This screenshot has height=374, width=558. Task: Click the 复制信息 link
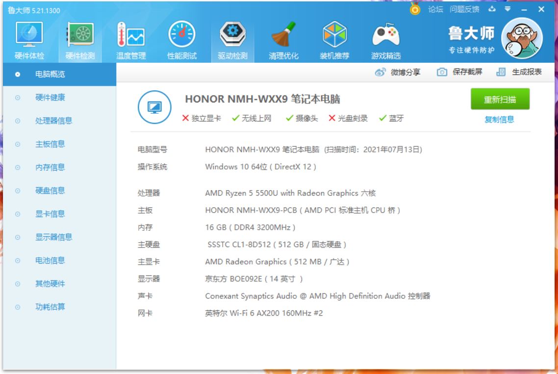click(x=499, y=120)
